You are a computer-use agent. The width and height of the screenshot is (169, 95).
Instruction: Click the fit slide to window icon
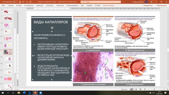coord(168,89)
